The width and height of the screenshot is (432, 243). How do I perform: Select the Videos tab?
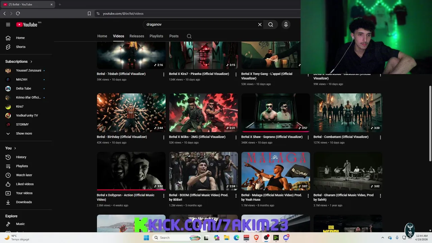tap(118, 36)
